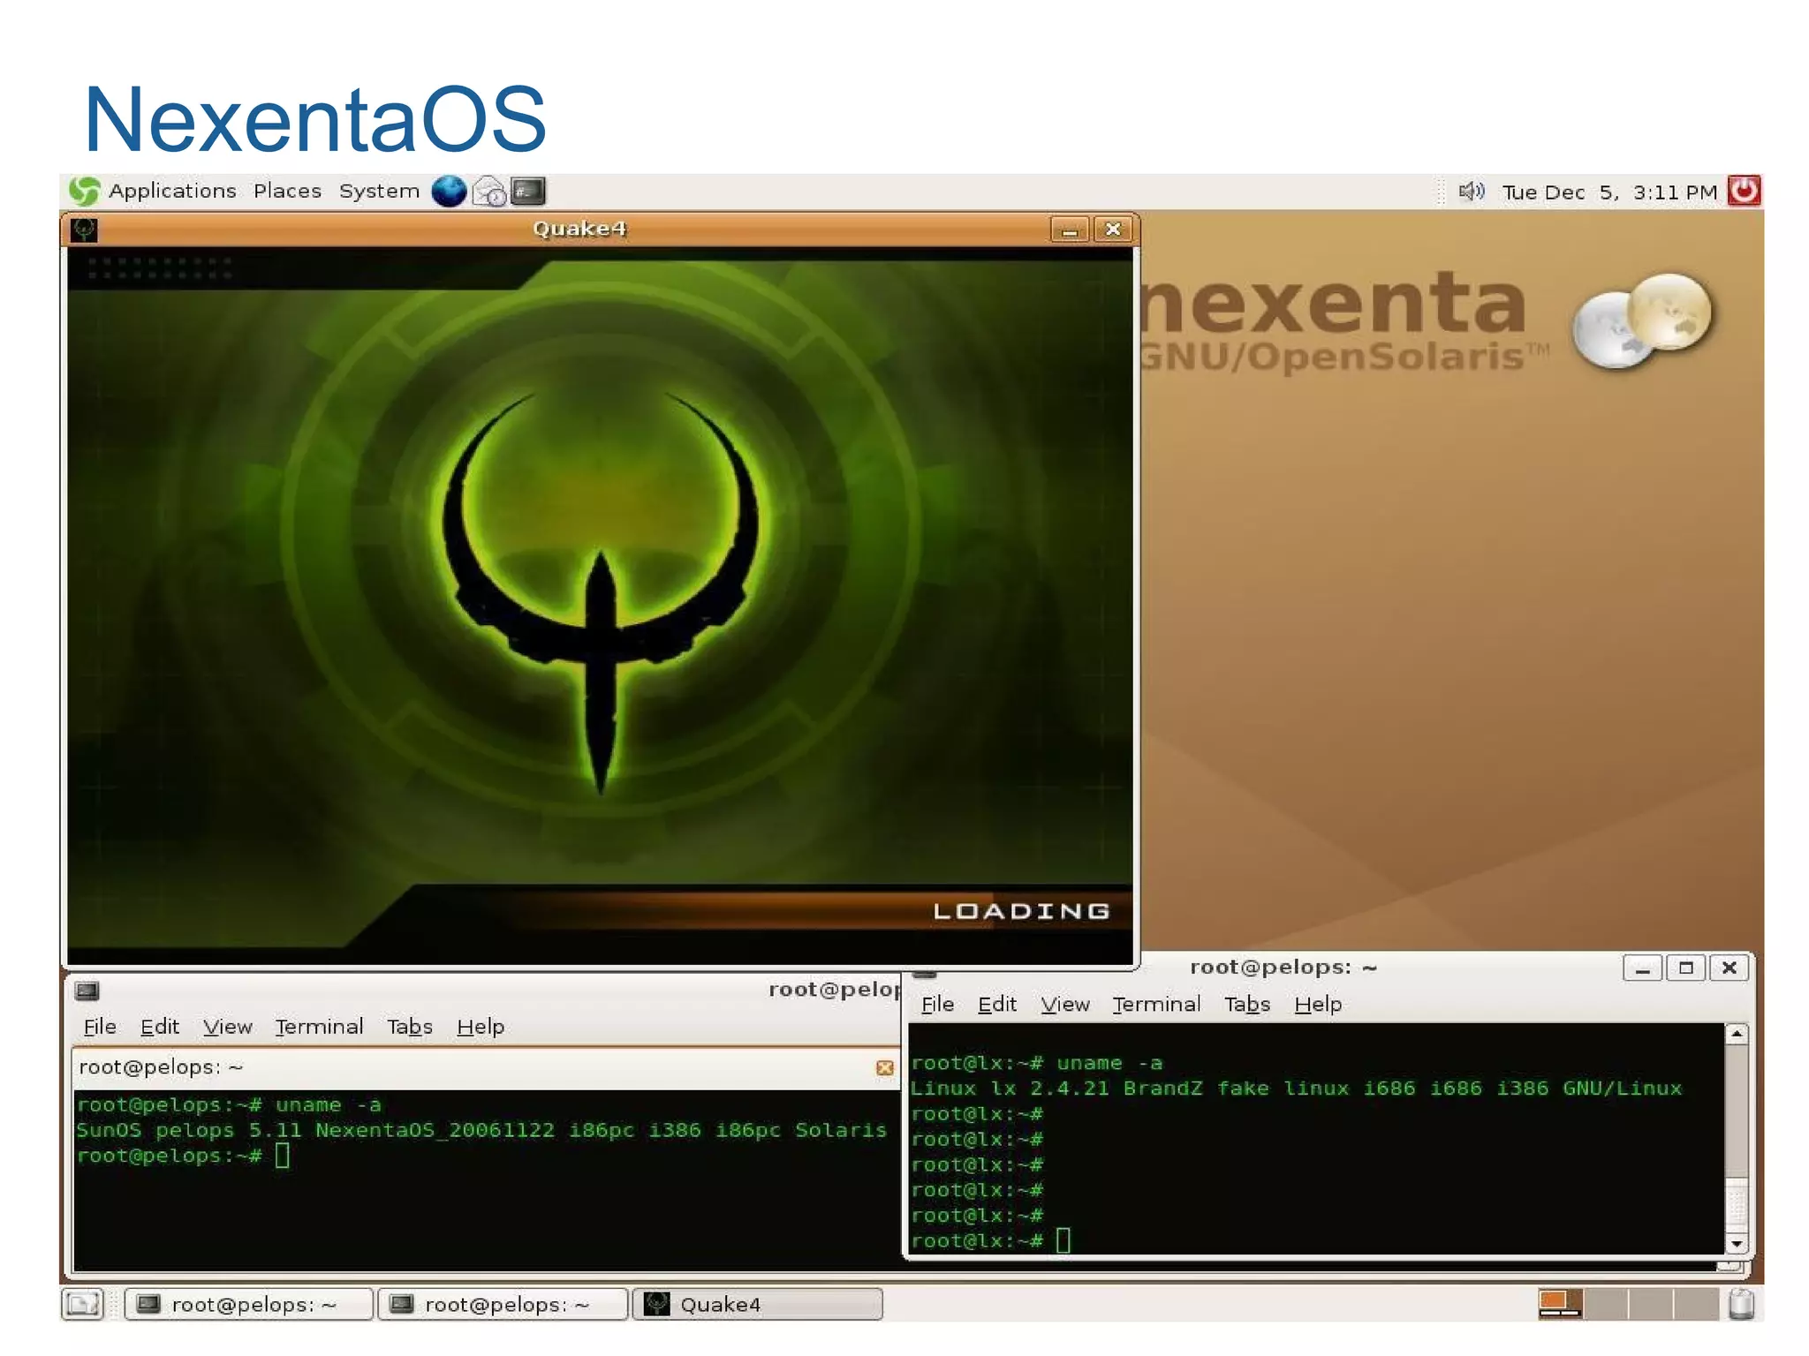Switch to Quake4 taskbar entry

click(x=757, y=1304)
